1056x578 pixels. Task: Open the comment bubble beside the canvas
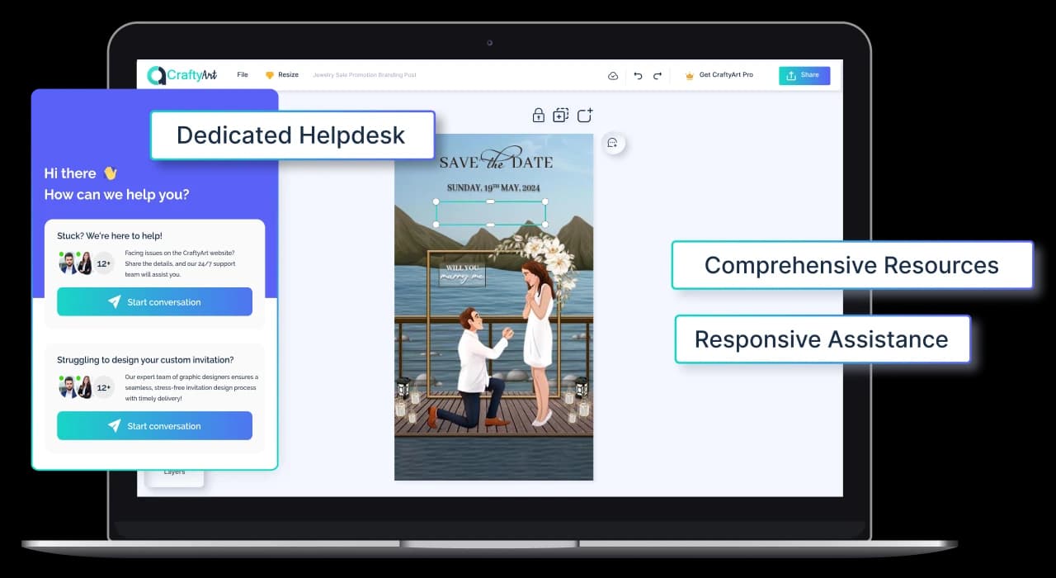click(x=612, y=143)
